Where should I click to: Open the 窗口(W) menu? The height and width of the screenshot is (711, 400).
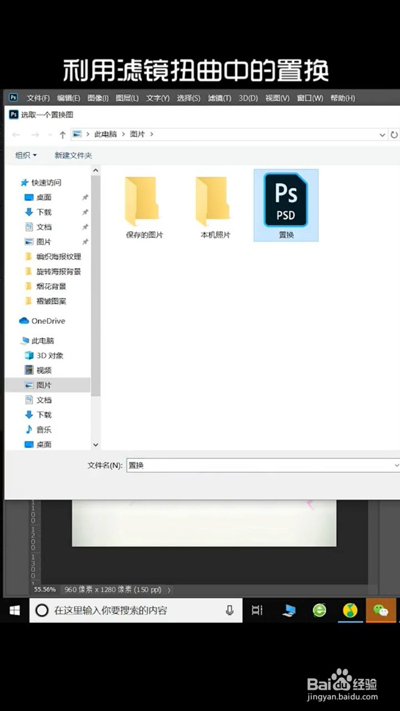[310, 98]
